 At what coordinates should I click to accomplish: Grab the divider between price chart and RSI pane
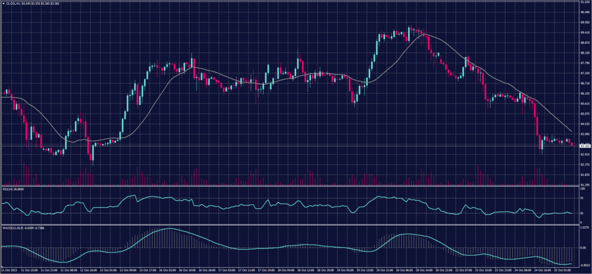click(x=289, y=186)
